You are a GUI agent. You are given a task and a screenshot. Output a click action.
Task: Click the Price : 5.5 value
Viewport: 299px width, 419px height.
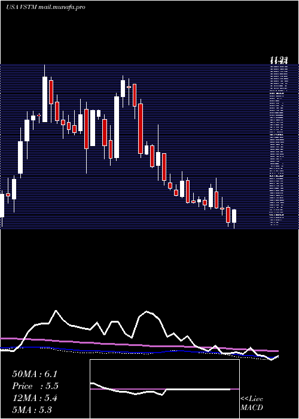[35, 386]
